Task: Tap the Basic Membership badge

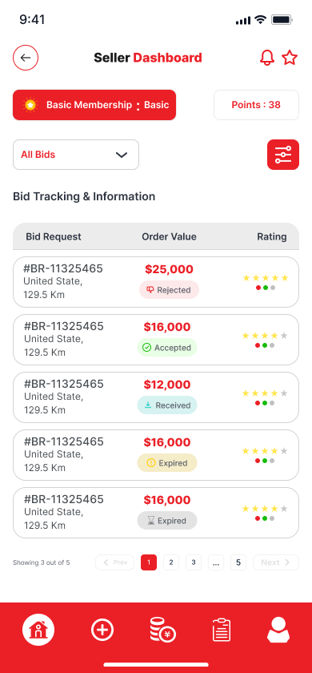Action: pos(94,105)
